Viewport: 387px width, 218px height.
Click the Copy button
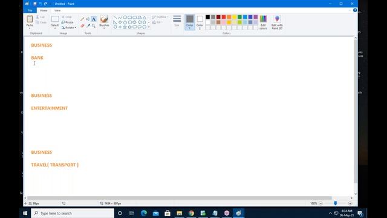coord(41,22)
